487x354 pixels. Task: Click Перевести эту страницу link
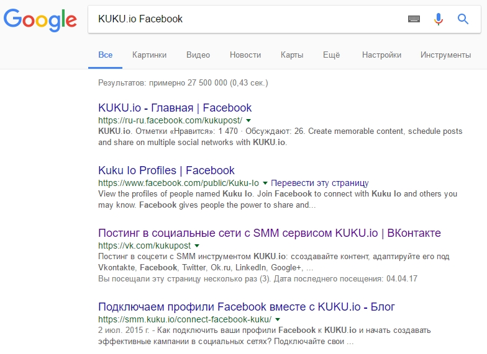pos(319,183)
